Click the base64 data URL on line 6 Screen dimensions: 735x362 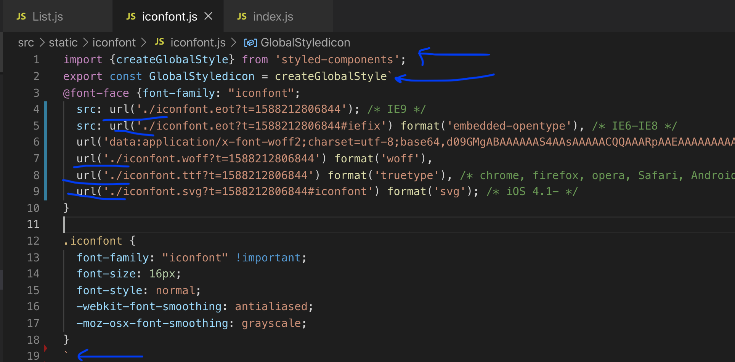pos(419,142)
